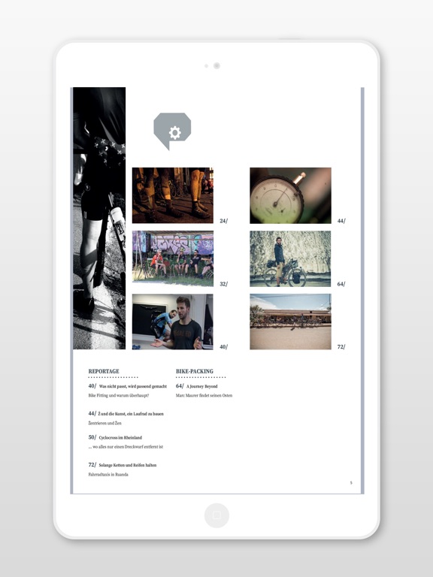Open the 'Cyclocross im Rheinland' article
This screenshot has width=433, height=577.
[x=120, y=437]
